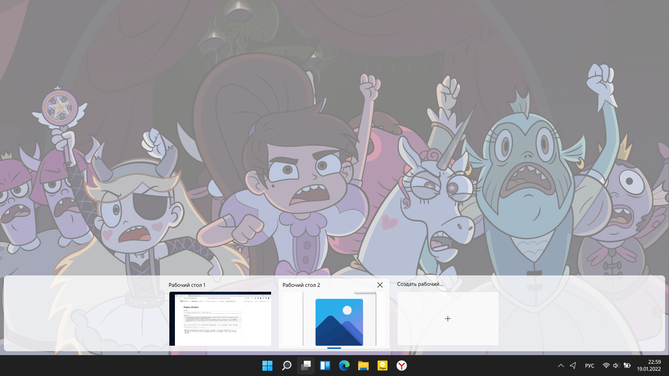
Task: Switch to Рабочий стол 1 thumbnail
Action: tap(220, 319)
